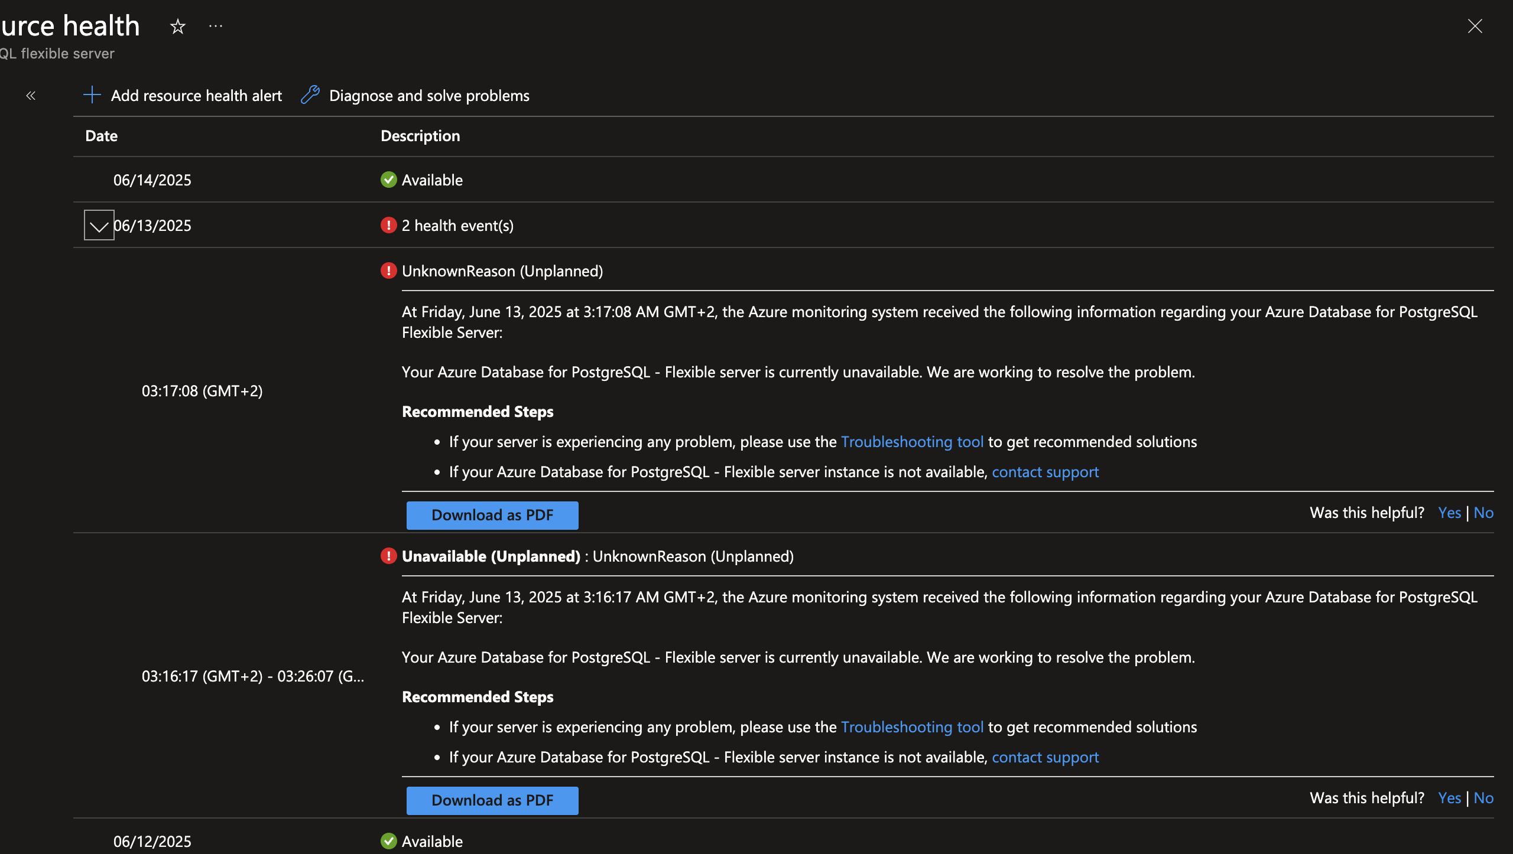Image resolution: width=1513 pixels, height=854 pixels.
Task: Download the 03:16:17 event as PDF
Action: tap(492, 800)
